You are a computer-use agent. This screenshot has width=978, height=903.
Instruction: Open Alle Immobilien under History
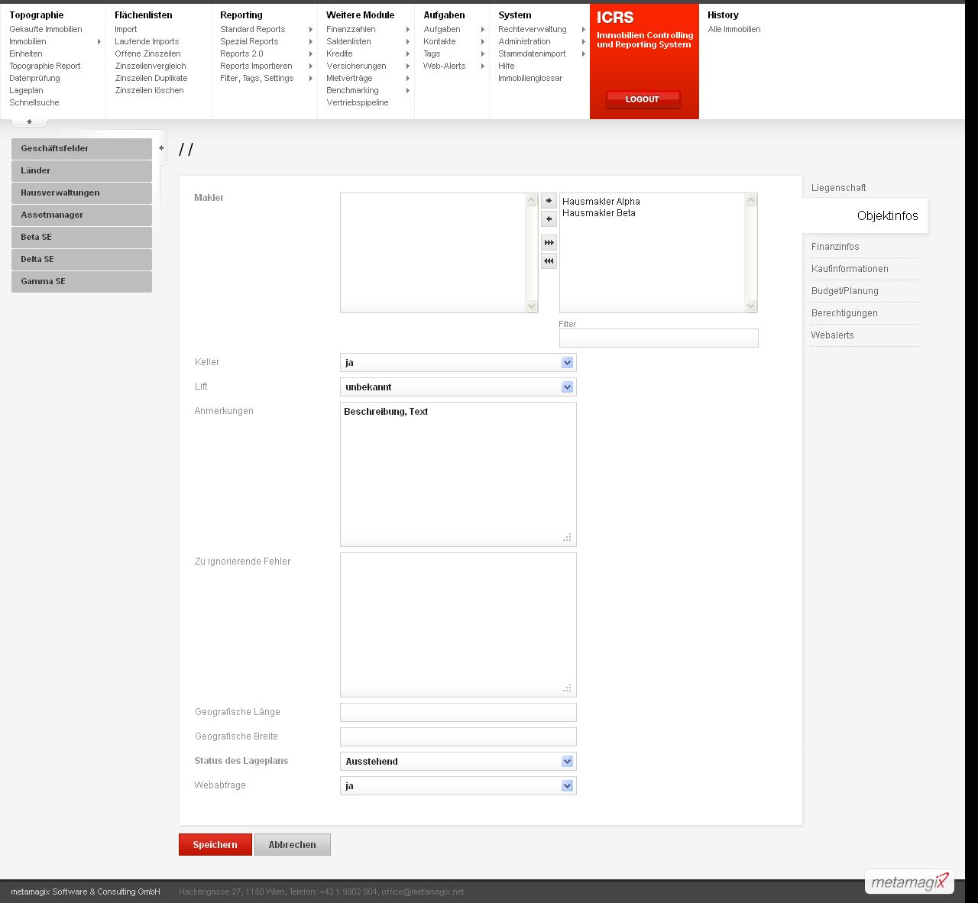(734, 30)
